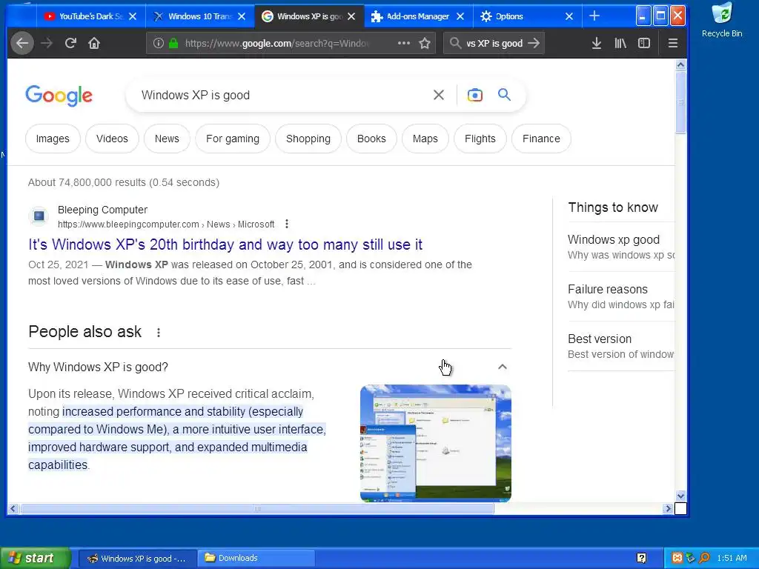Select the Shopping filter chip
Image resolution: width=759 pixels, height=569 pixels.
pos(308,139)
